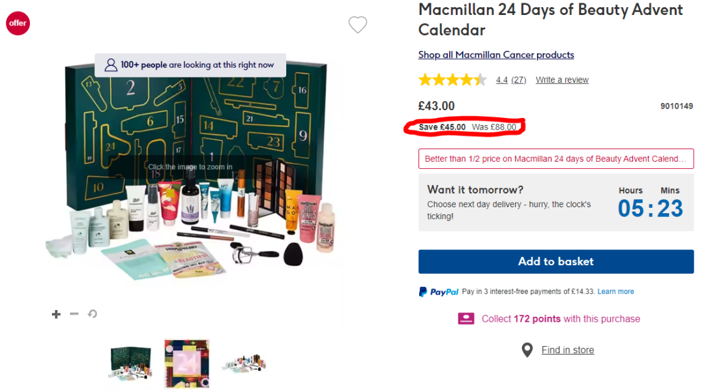
Task: Click the five-star rating display
Action: point(452,80)
